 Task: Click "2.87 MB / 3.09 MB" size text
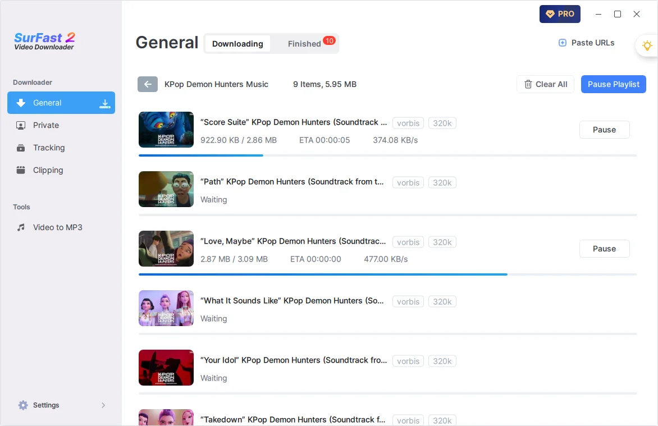234,259
